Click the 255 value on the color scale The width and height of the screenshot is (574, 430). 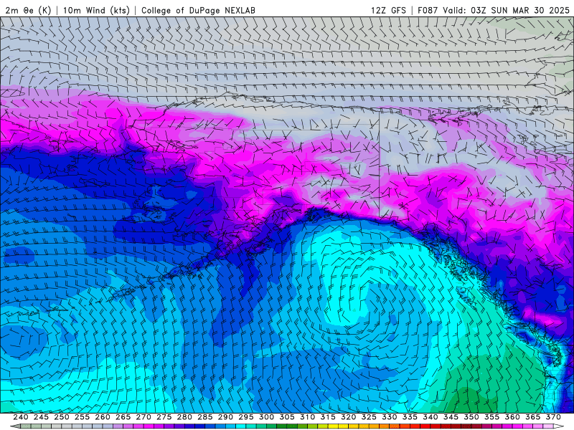[x=82, y=417]
